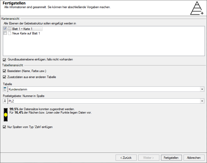Screen dimensions: 207x163
Task: Click the pyramid structure icon in header
Action: click(197, 8)
